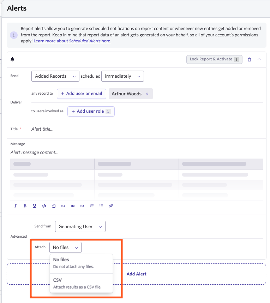Open the Generating User dropdown

click(80, 226)
